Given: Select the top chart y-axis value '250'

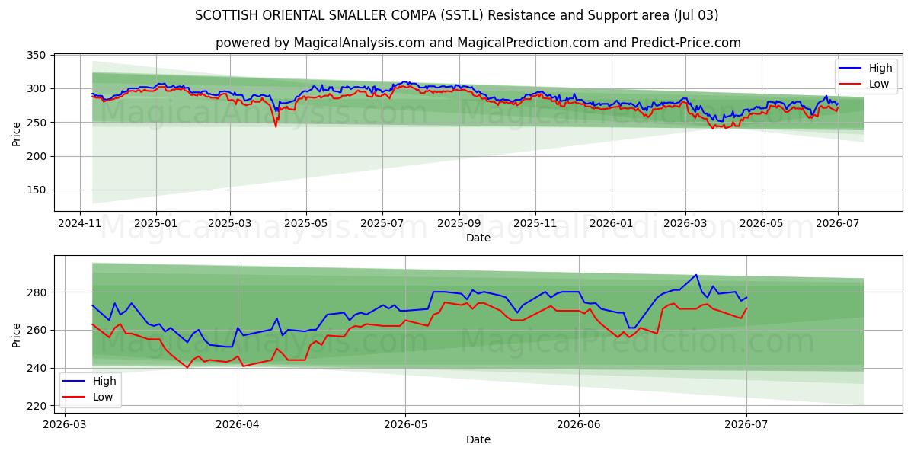Looking at the screenshot, I should click(x=38, y=123).
